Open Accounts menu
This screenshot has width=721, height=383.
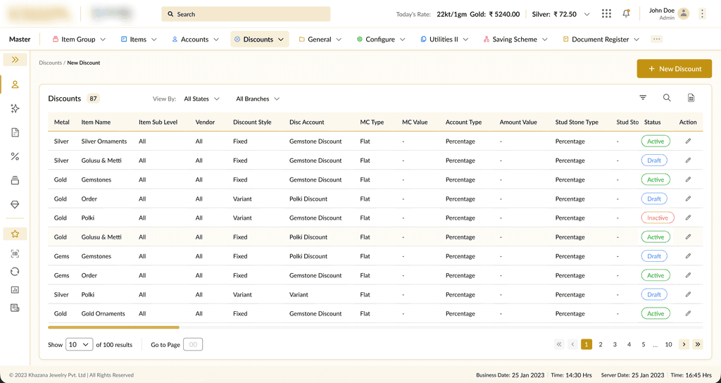[x=195, y=39]
